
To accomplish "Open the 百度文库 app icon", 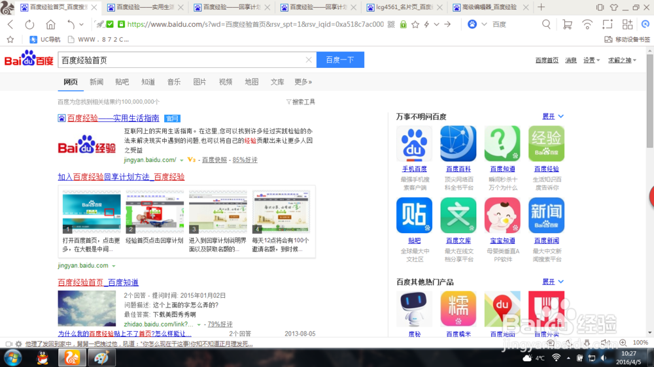I will point(458,215).
